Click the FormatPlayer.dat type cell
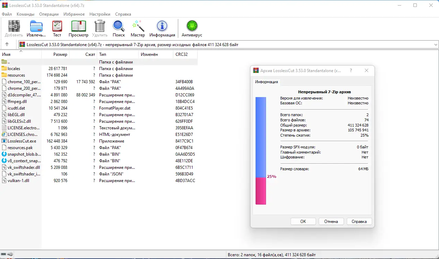This screenshot has width=439, height=259. pyautogui.click(x=115, y=108)
